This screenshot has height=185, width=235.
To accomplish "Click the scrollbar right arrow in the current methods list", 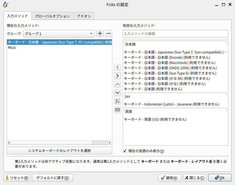I will [110, 142].
